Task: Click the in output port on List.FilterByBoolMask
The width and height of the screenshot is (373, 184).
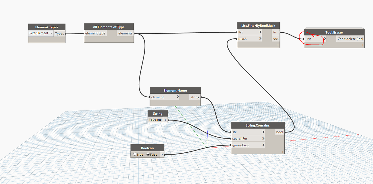Action: [275, 32]
